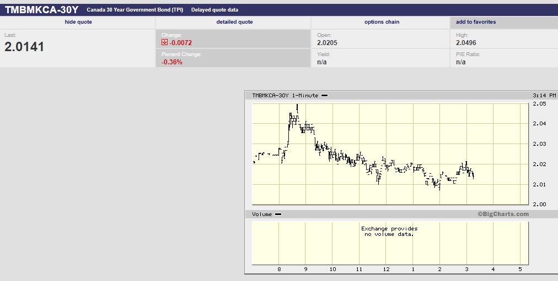Click Canada 30 Year Government Bond name

click(135, 10)
